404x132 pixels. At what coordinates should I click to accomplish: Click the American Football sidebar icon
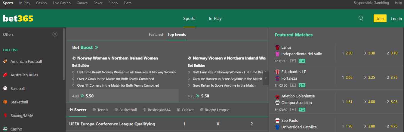(x=5, y=61)
